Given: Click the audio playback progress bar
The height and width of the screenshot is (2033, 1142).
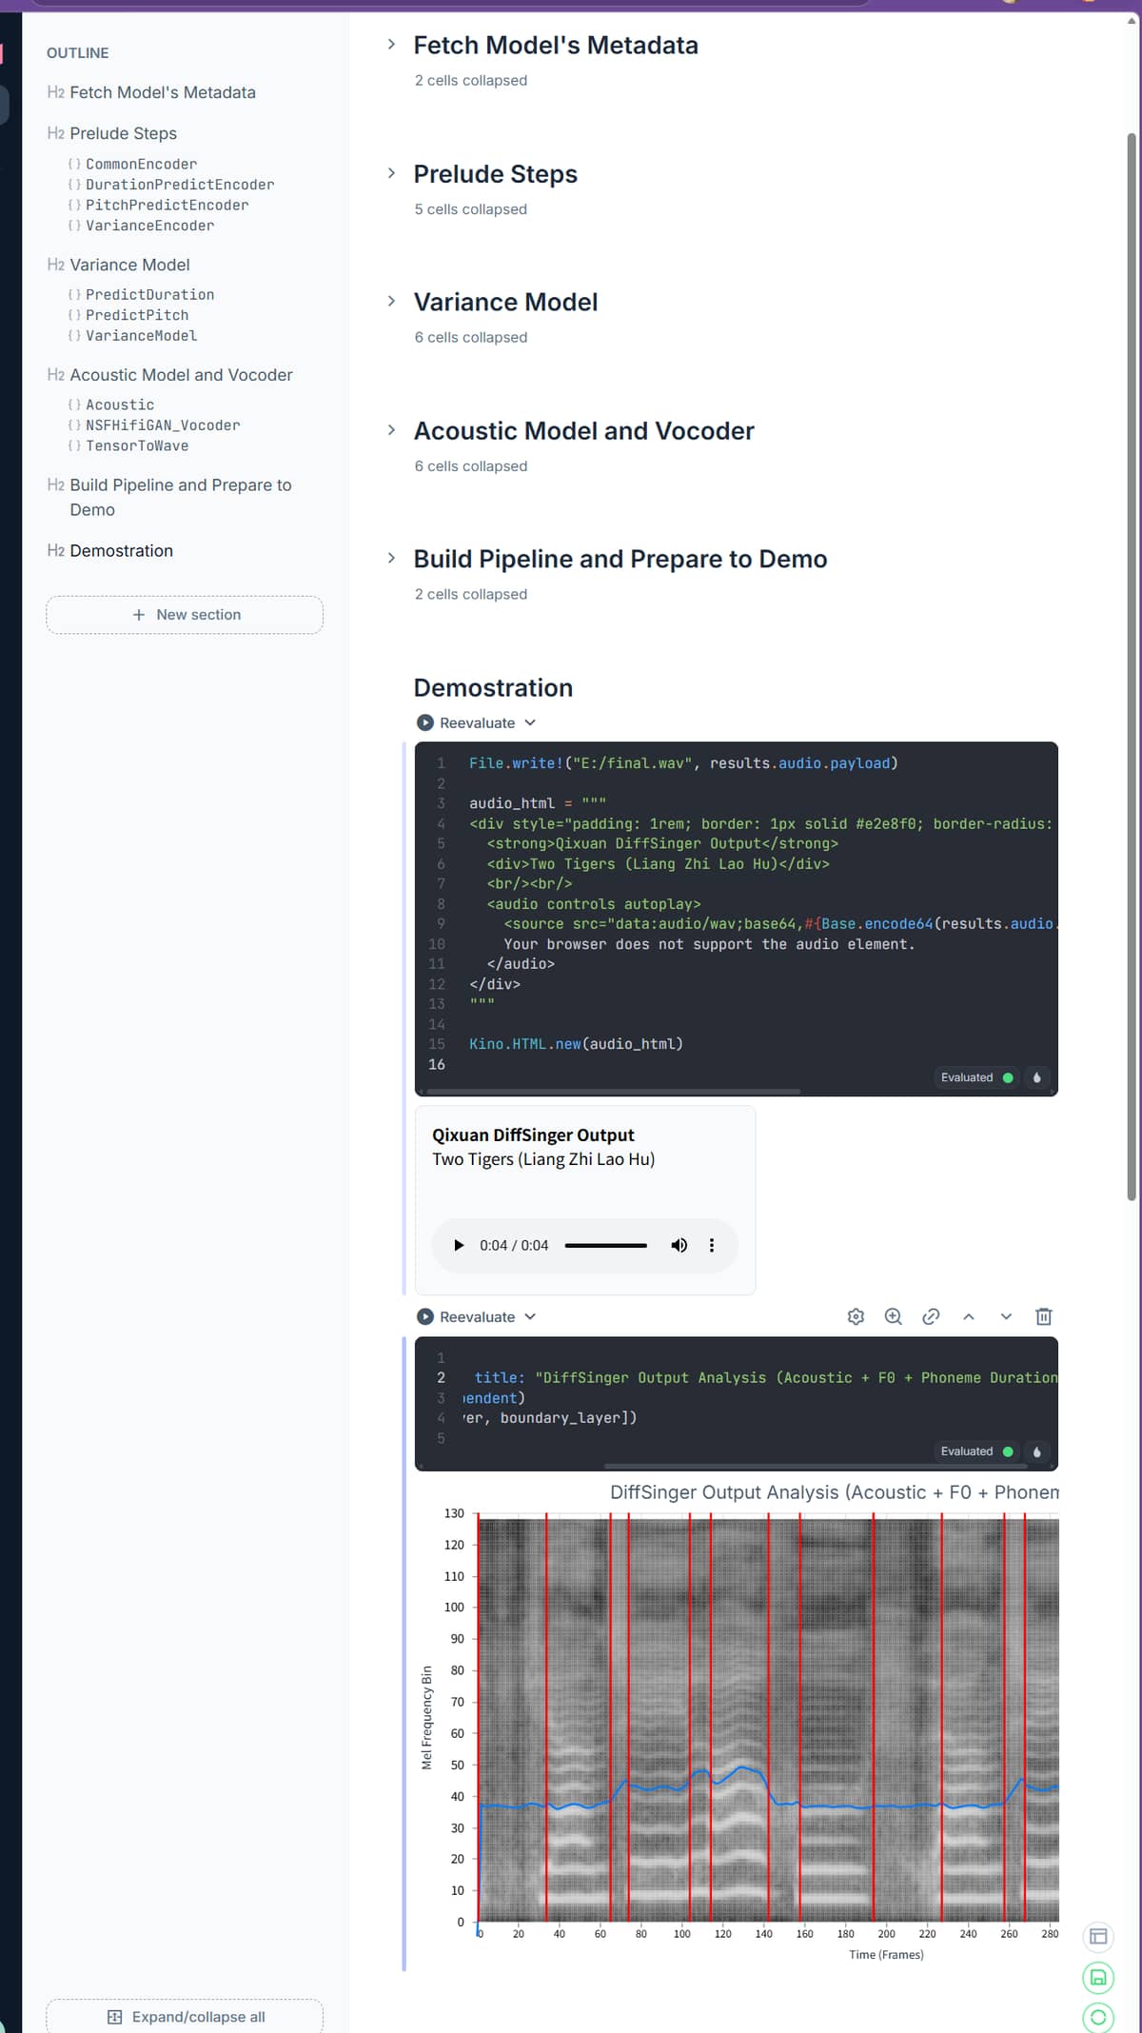Looking at the screenshot, I should pyautogui.click(x=605, y=1245).
